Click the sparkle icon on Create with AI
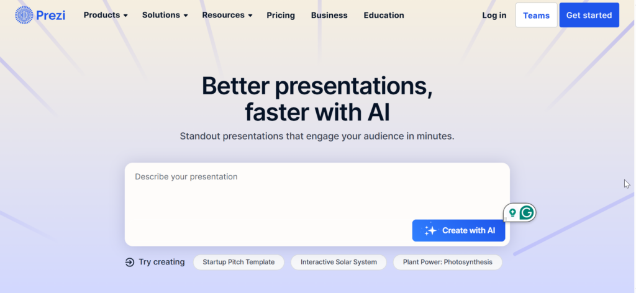636x293 pixels. point(430,230)
